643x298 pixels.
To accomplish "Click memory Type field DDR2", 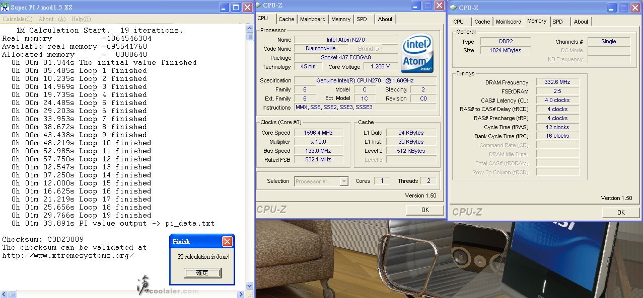I will (505, 41).
